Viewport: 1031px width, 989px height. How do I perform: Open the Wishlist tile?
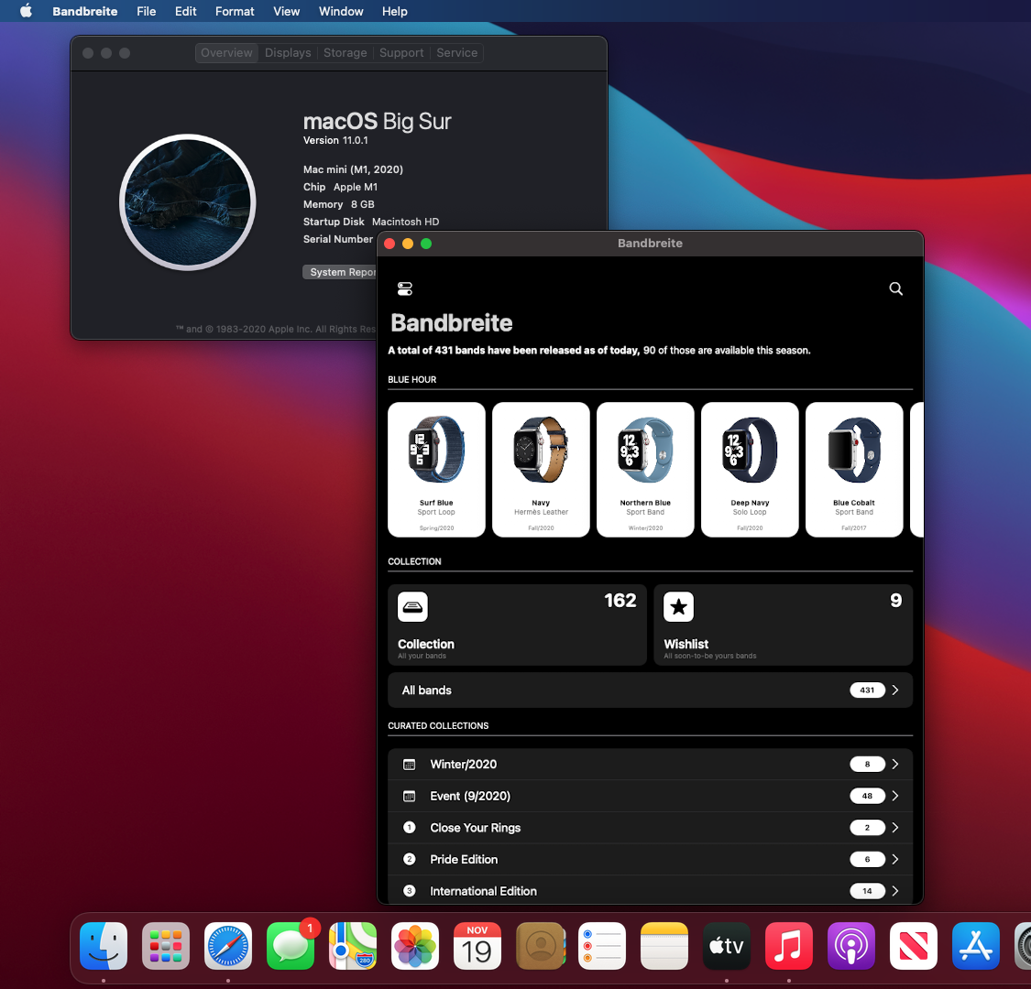pos(784,625)
